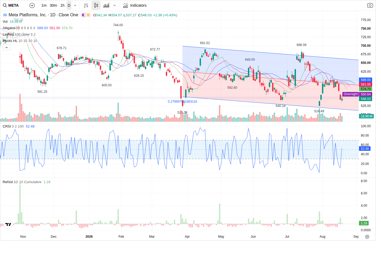Select the CRSI indicator legend

tap(7, 126)
